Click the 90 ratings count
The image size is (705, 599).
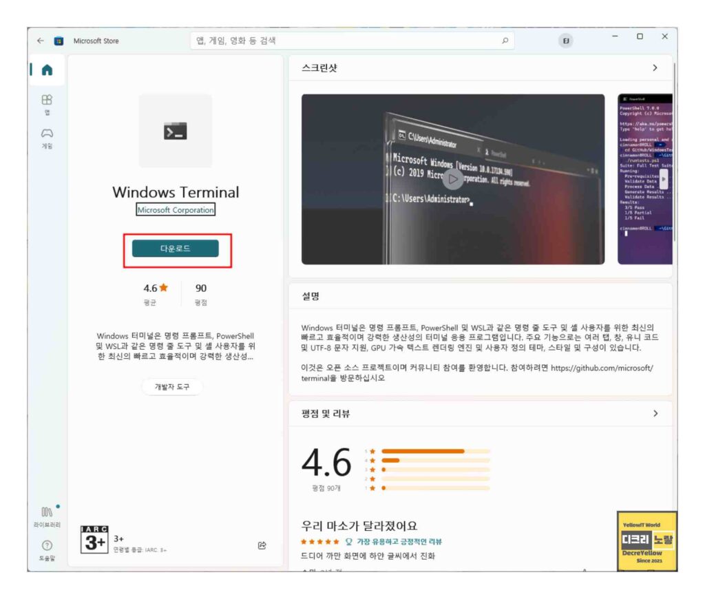[201, 288]
